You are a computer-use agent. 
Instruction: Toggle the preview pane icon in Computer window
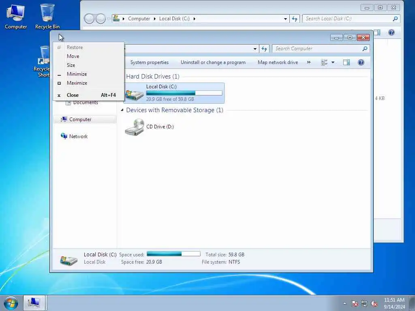tap(346, 62)
